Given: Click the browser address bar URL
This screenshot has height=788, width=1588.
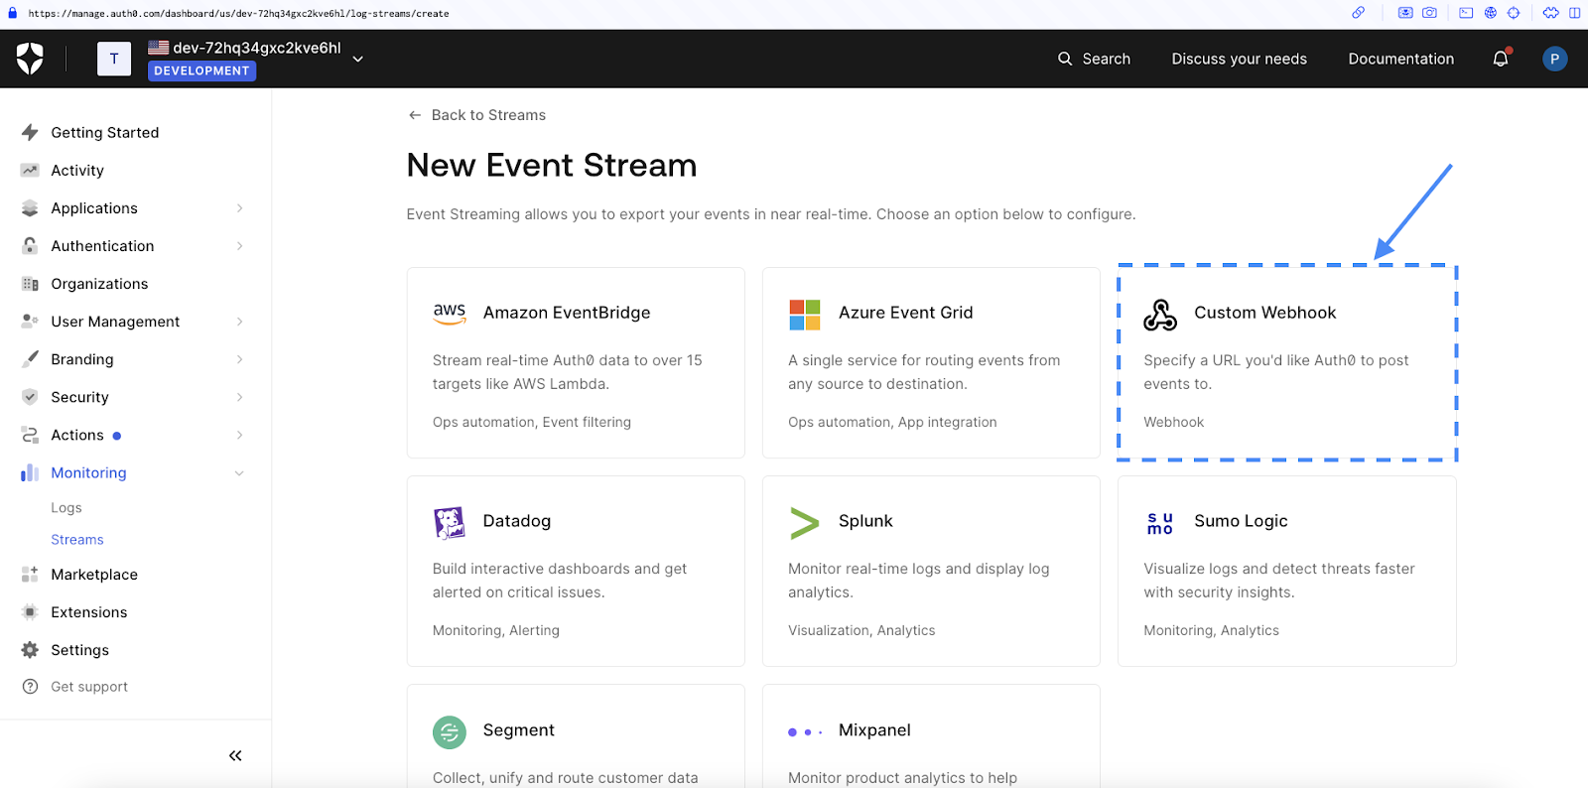Looking at the screenshot, I should coord(238,14).
